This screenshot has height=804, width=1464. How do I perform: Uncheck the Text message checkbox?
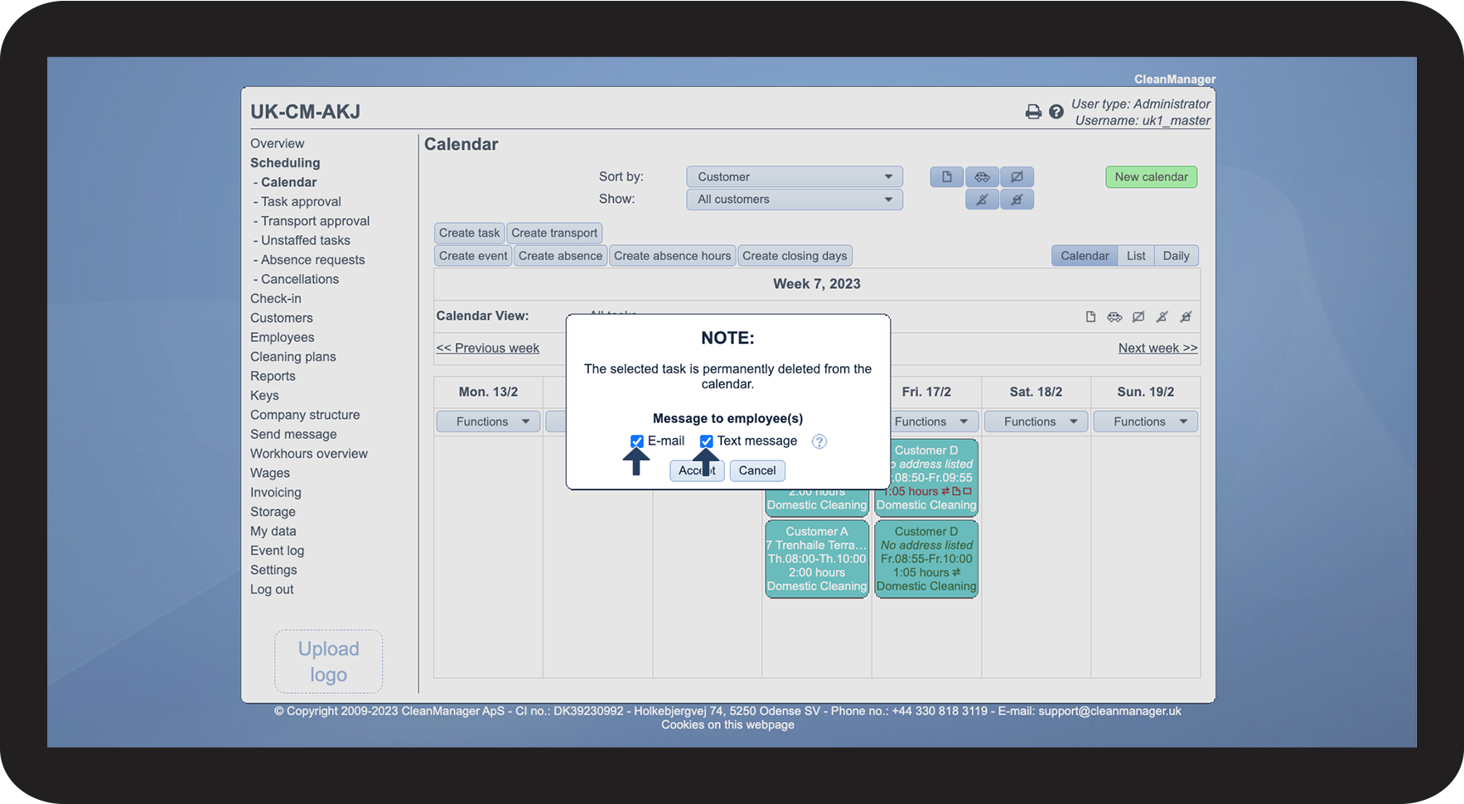pyautogui.click(x=707, y=441)
